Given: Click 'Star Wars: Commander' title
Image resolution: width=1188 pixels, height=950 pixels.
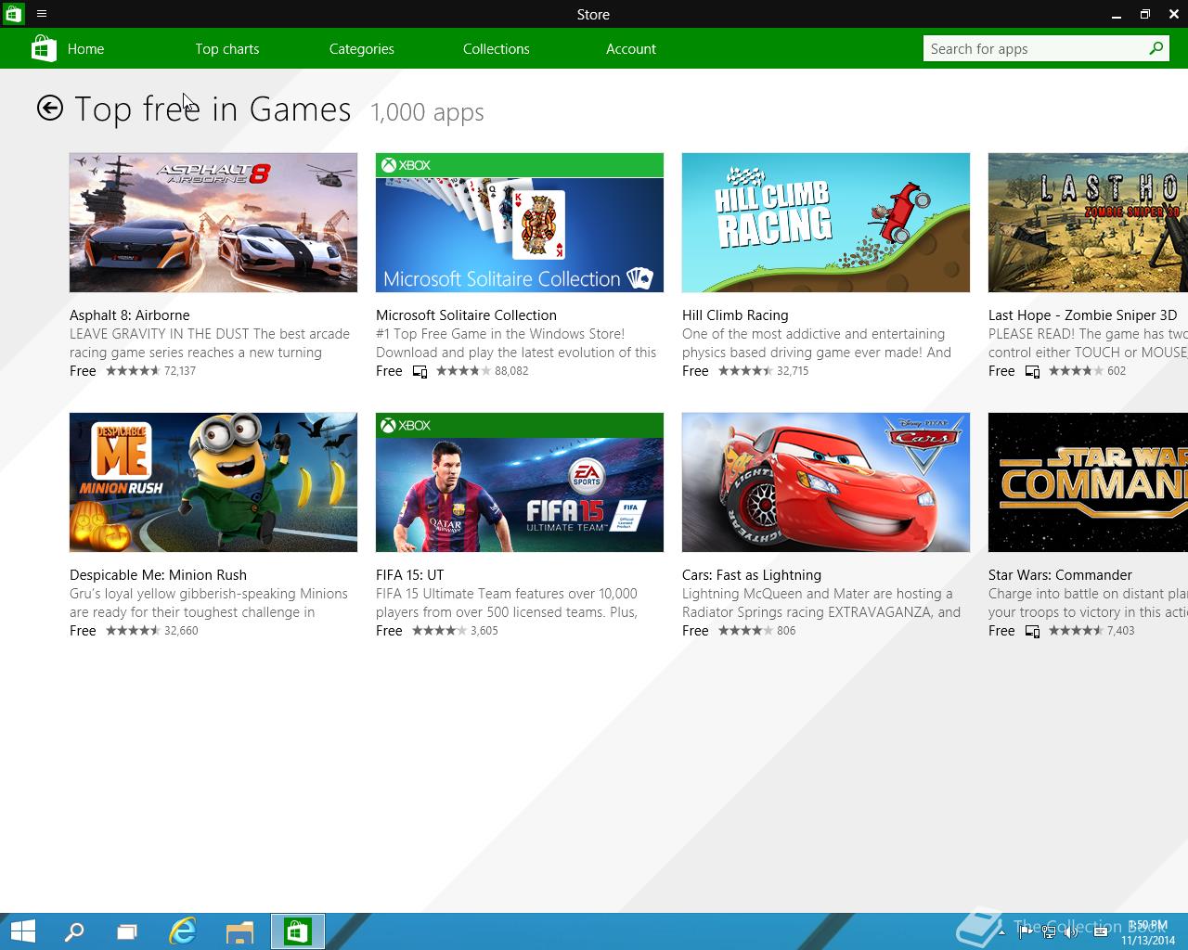Looking at the screenshot, I should 1060,575.
